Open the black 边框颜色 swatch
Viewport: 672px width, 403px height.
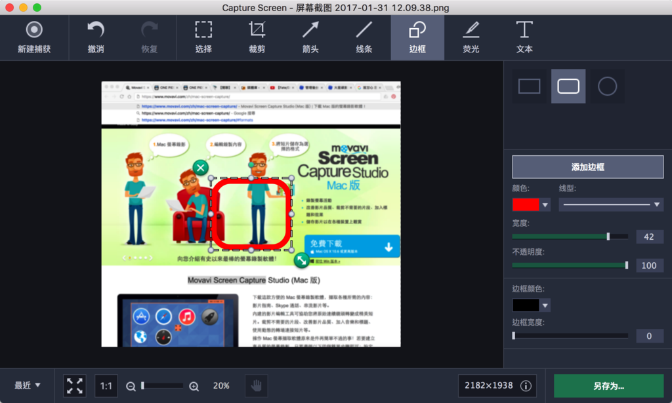(526, 305)
